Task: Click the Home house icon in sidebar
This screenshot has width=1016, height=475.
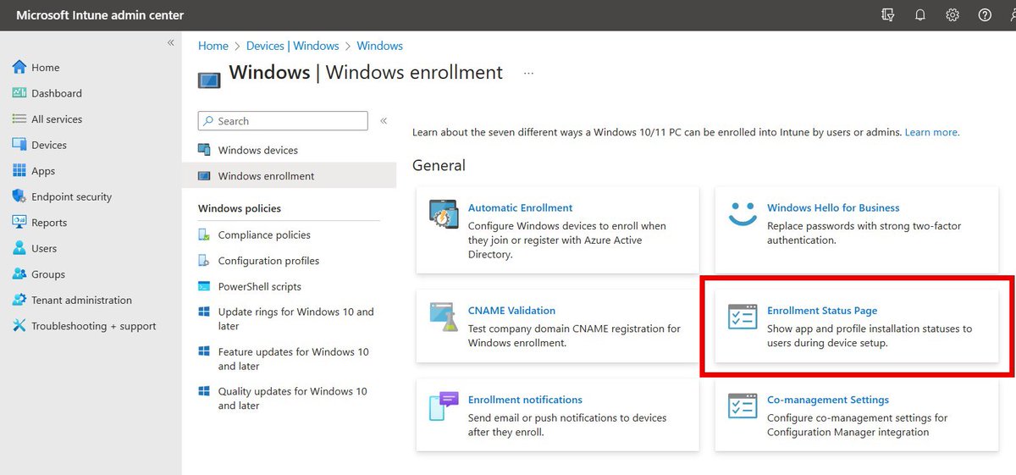Action: (19, 67)
